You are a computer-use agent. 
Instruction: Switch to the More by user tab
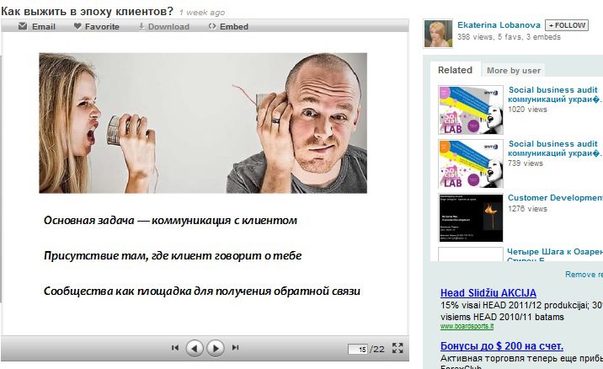514,71
